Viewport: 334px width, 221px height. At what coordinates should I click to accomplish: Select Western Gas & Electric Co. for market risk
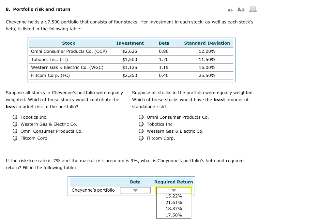pos(15,124)
